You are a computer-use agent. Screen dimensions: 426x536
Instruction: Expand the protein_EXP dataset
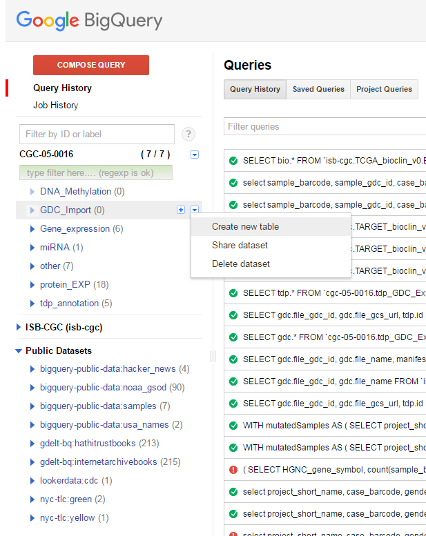click(x=32, y=285)
